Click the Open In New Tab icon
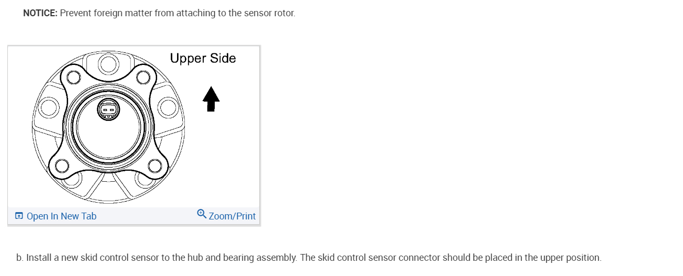Image resolution: width=683 pixels, height=276 pixels. coord(19,216)
